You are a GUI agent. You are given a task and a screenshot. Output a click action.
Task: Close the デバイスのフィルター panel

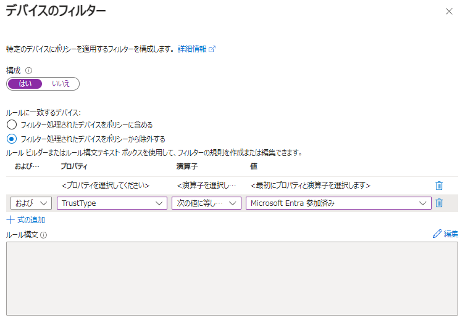449,12
